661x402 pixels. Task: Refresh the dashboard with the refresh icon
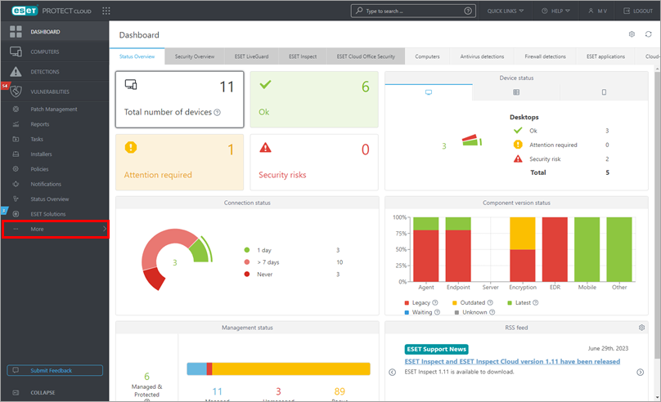click(x=648, y=34)
